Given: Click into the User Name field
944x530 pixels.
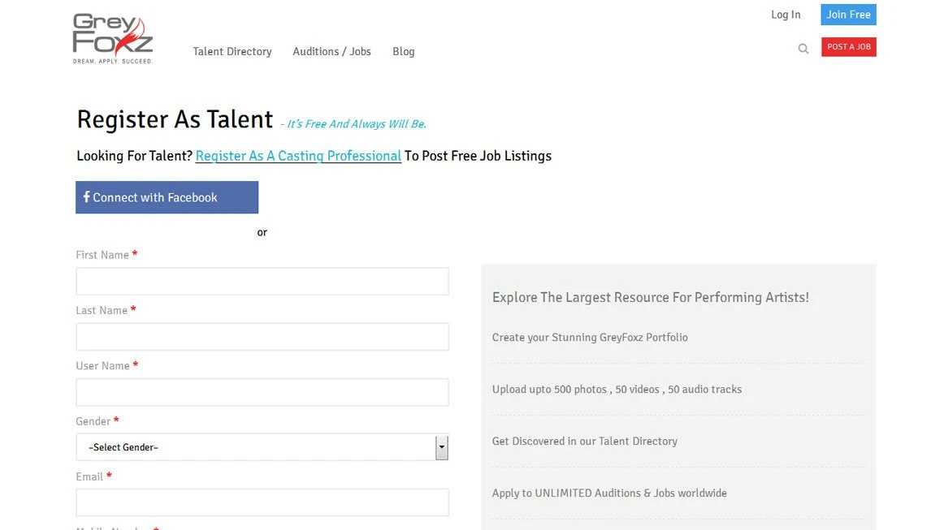Looking at the screenshot, I should [262, 392].
